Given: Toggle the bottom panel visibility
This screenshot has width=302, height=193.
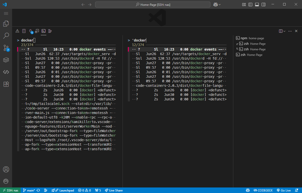Looking at the screenshot, I should (x=257, y=5).
